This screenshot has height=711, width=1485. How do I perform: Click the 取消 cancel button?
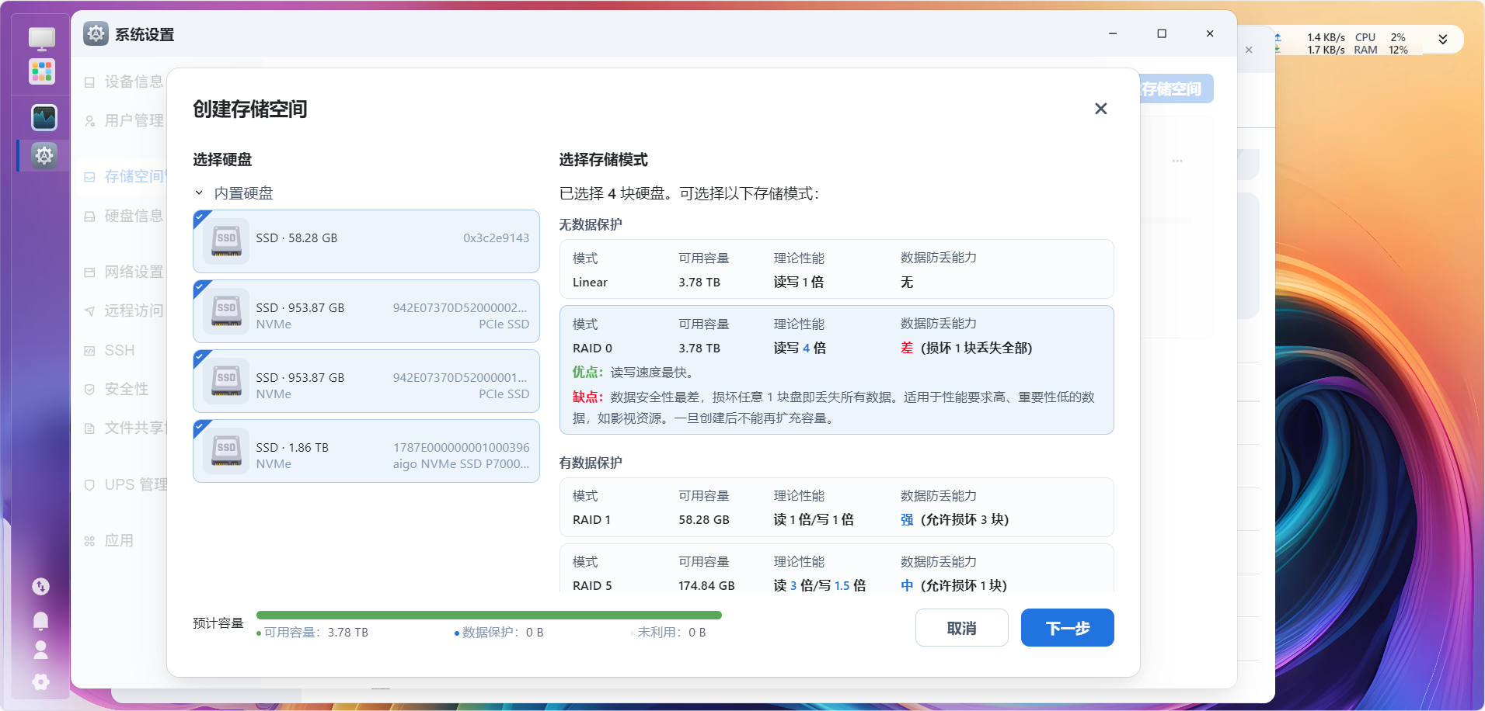pyautogui.click(x=961, y=628)
